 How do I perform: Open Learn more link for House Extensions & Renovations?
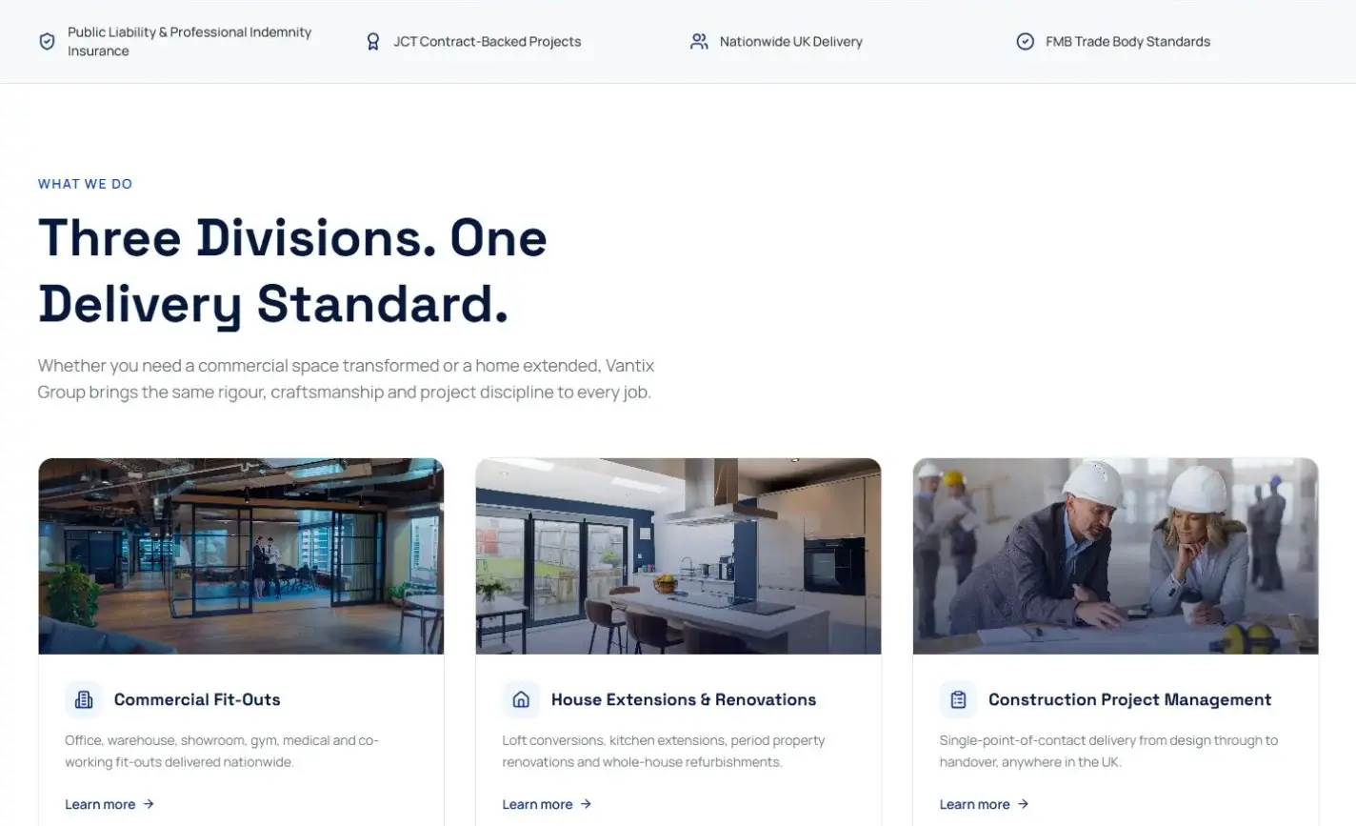547,804
